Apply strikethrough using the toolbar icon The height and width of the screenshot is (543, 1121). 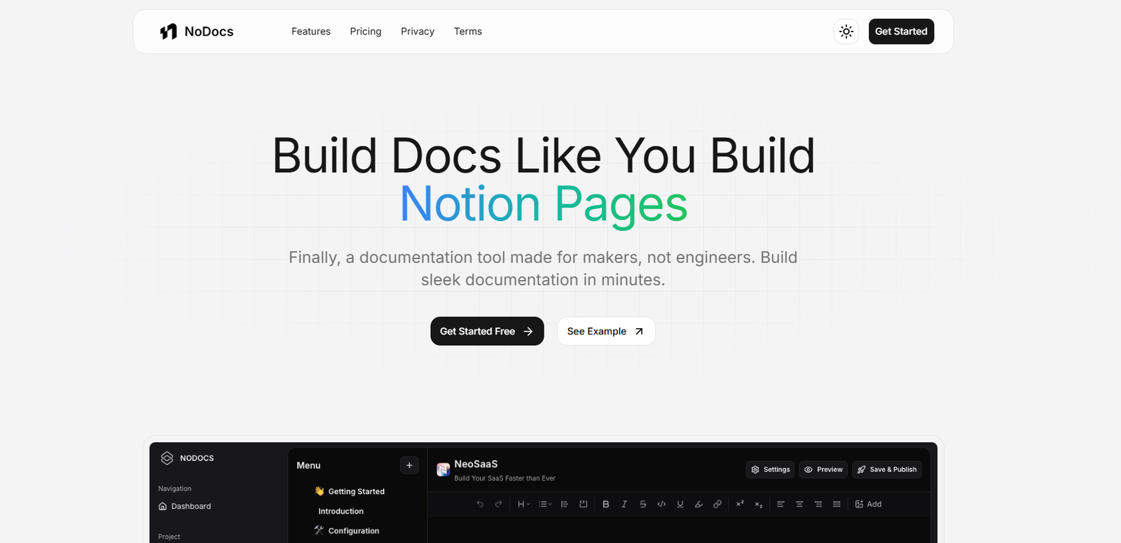(642, 504)
